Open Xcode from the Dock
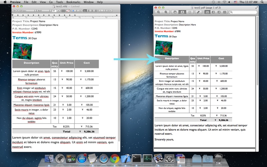 pyautogui.click(x=126, y=158)
